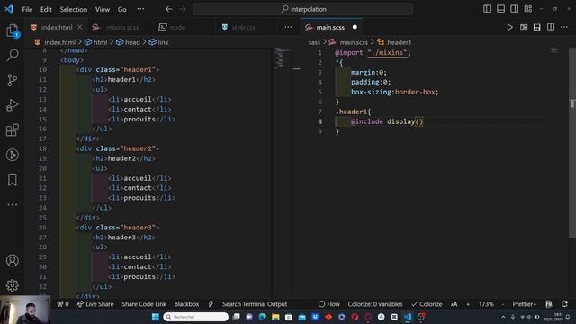
Task: Click Search Terminal Output status item
Action: point(255,304)
